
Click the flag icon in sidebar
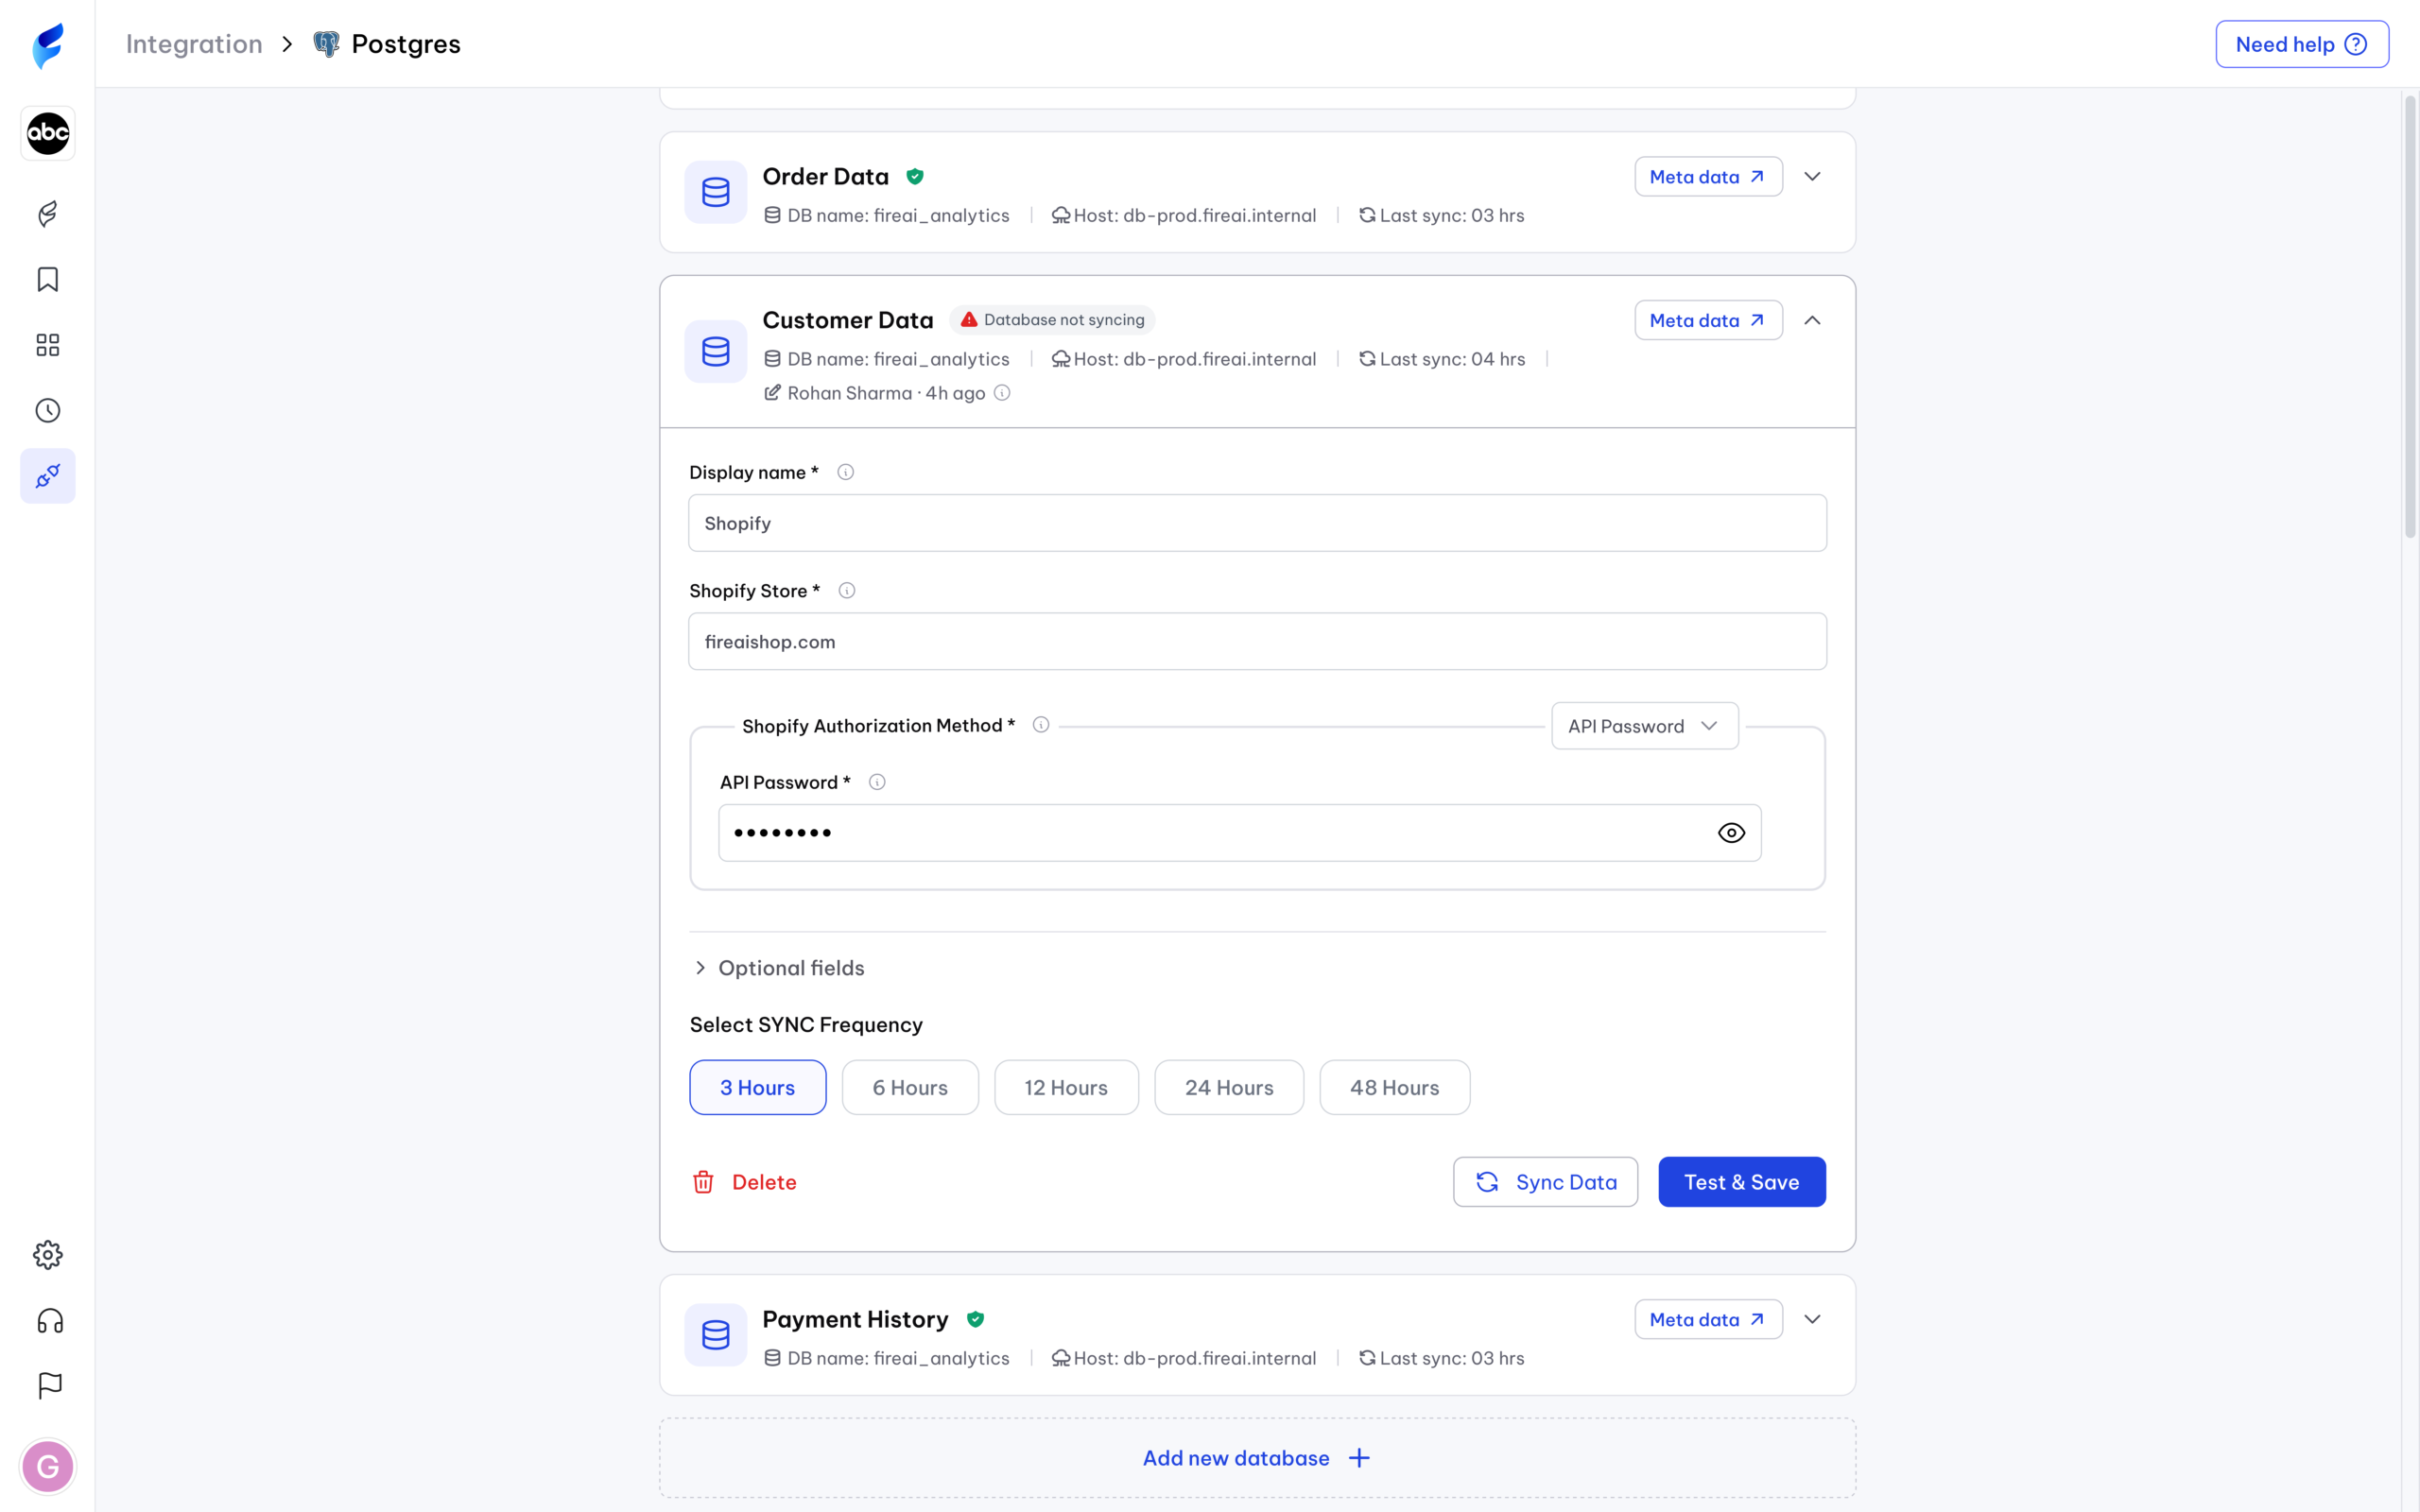(x=49, y=1386)
